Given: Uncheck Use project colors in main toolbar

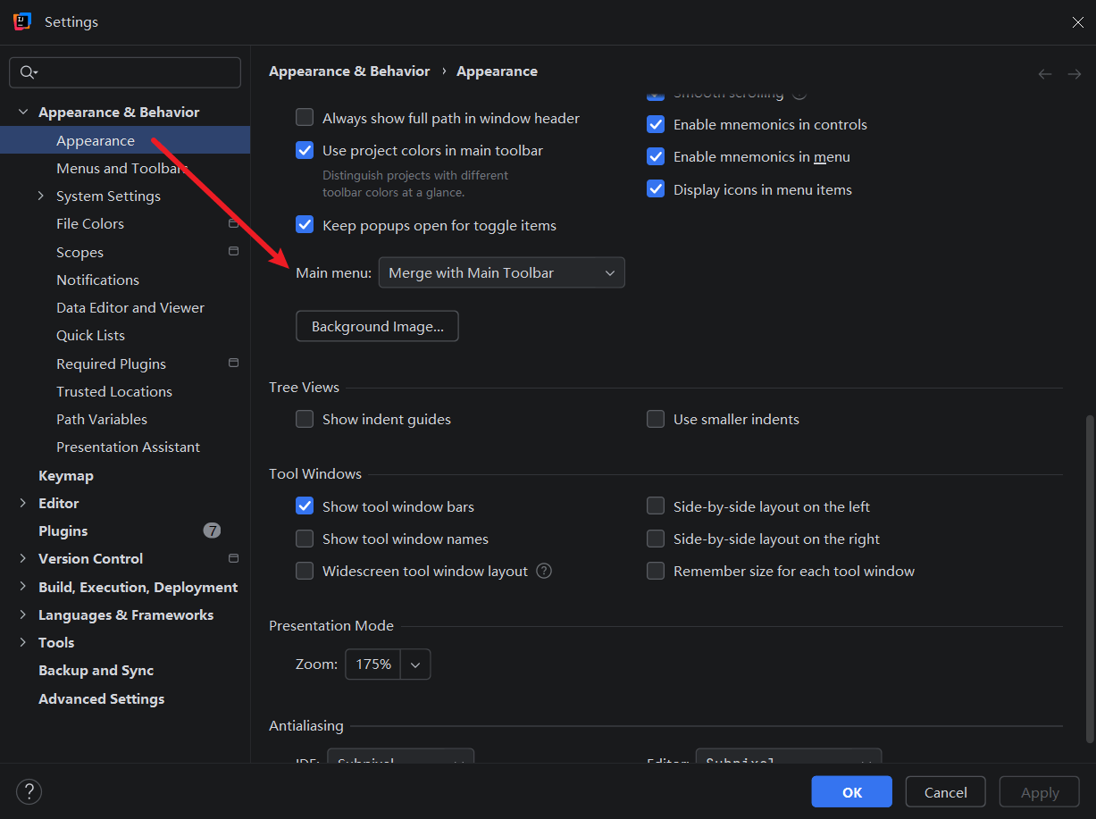Looking at the screenshot, I should coord(305,150).
